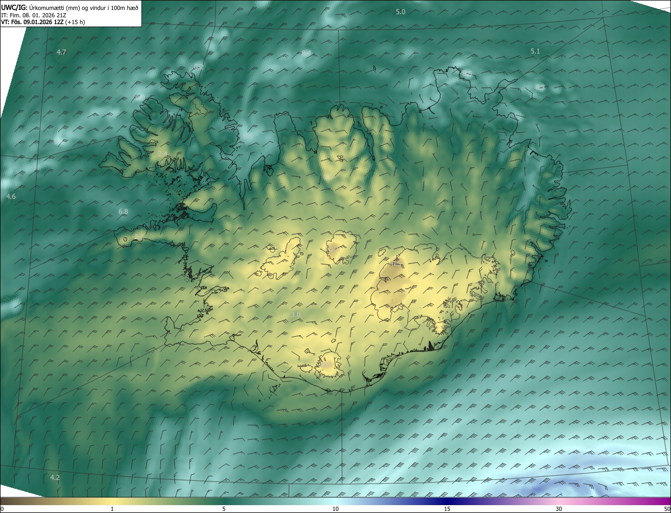The height and width of the screenshot is (513, 671).
Task: Click the initial time line 'IT: Fim. 08. 01. 2026 21Z'
Action: (34, 15)
